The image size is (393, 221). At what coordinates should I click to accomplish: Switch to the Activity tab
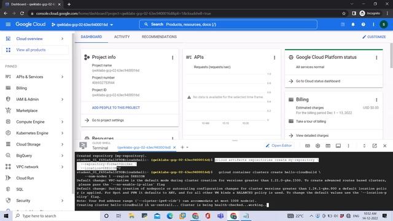tap(122, 37)
